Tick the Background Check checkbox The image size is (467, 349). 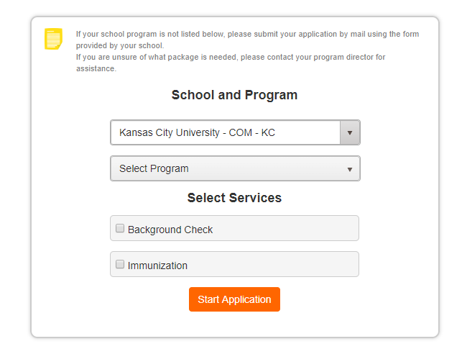120,229
